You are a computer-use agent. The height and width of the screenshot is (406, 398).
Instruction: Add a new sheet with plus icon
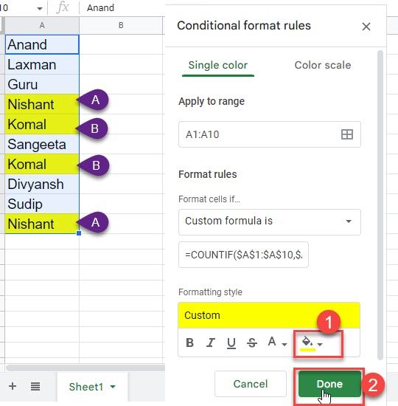pyautogui.click(x=13, y=386)
